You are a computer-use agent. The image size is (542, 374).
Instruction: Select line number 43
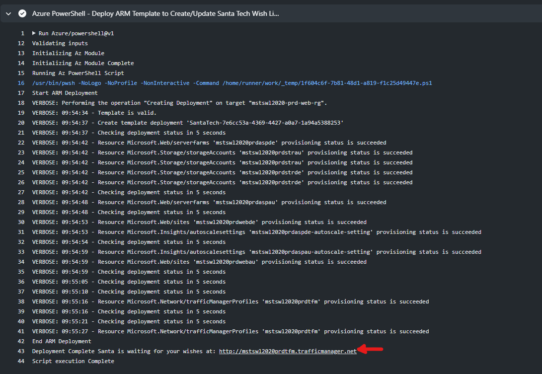[x=21, y=352]
